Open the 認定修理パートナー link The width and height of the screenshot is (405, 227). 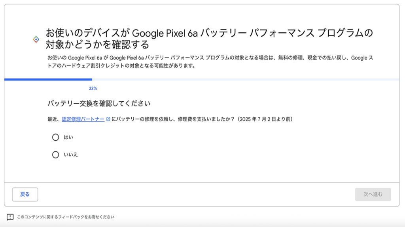point(83,119)
